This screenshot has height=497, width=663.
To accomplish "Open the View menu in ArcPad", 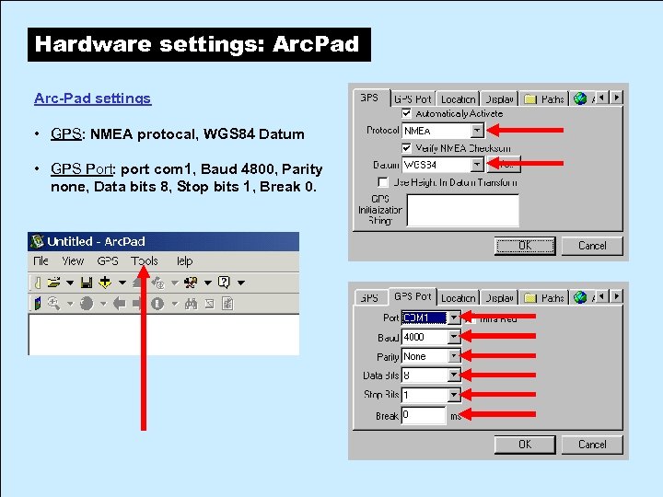I will pos(73,261).
